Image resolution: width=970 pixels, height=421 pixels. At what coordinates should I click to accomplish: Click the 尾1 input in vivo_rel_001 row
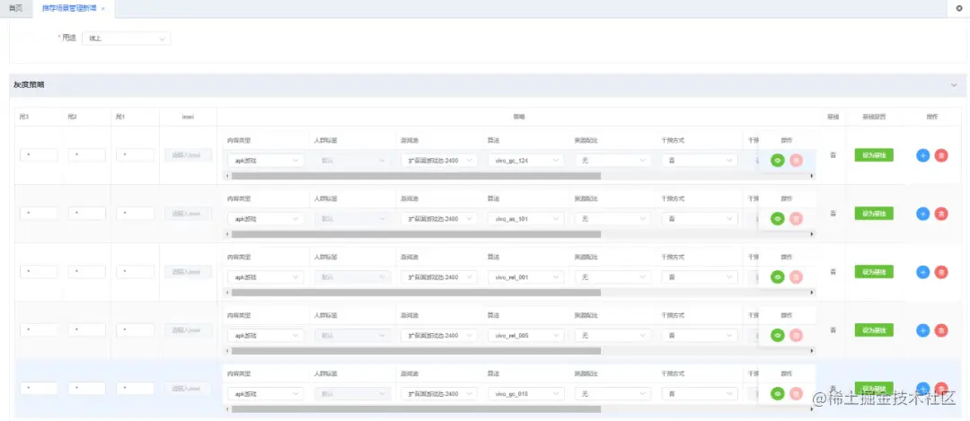pos(135,271)
